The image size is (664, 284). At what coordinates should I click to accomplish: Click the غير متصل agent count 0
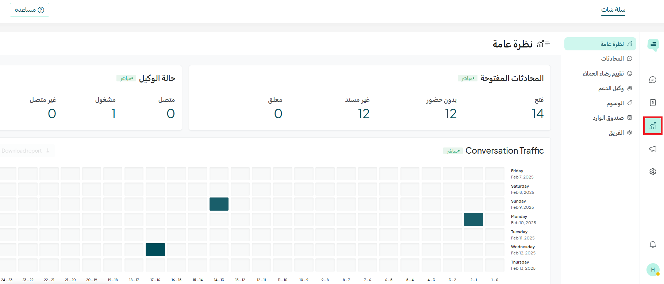52,114
